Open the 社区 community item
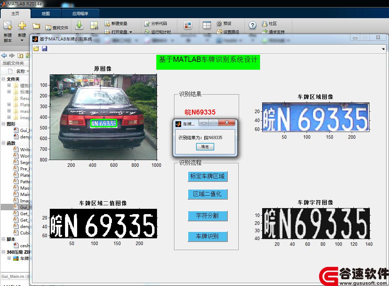The image size is (389, 286). [269, 23]
